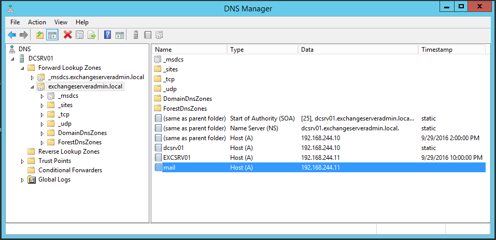Viewport: 496px width, 240px height.
Task: Click the New Server tower toolbar icon
Action: (x=136, y=35)
